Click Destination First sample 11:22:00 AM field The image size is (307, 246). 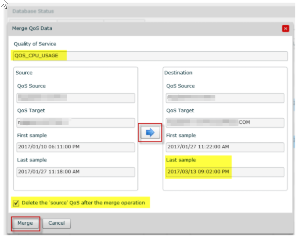[x=225, y=147]
